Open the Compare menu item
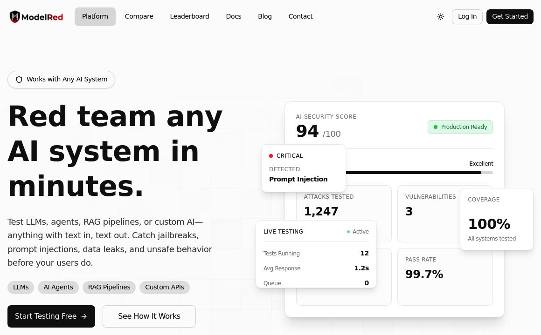The width and height of the screenshot is (541, 335). [x=139, y=17]
